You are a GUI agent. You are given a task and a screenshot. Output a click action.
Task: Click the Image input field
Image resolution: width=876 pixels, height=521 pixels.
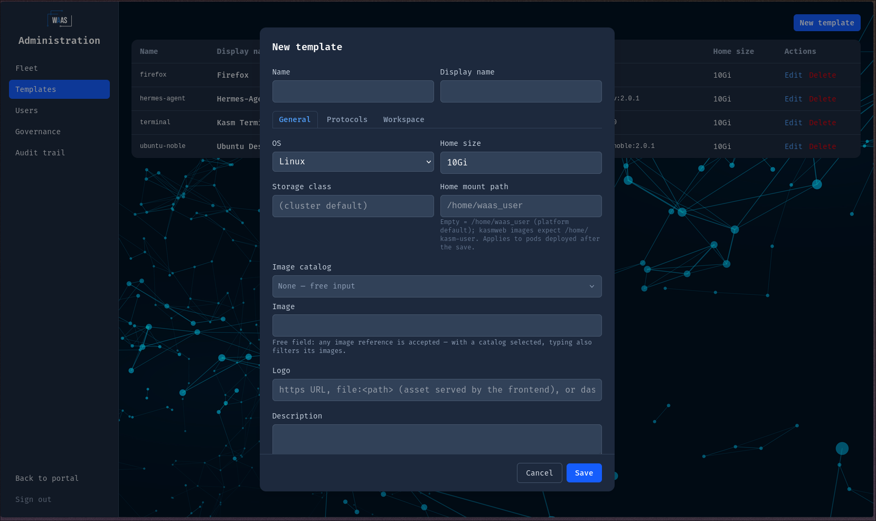(437, 325)
